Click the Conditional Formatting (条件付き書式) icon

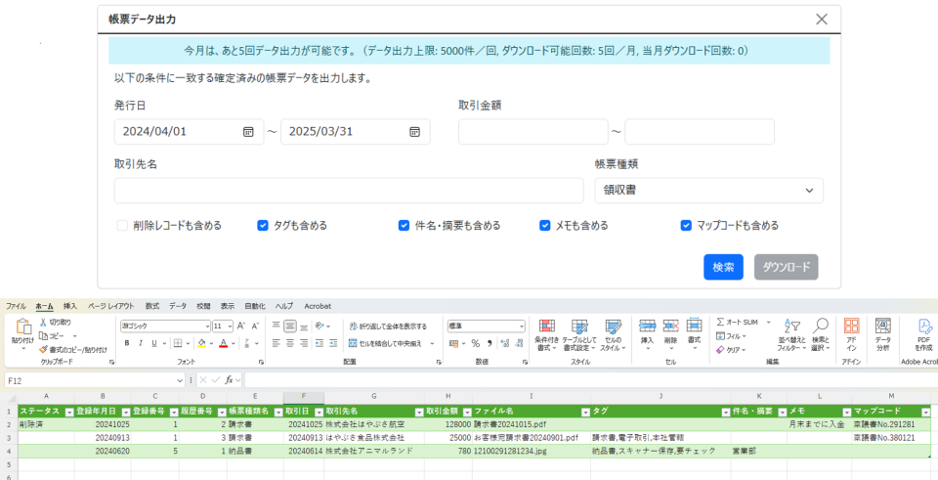(x=545, y=332)
